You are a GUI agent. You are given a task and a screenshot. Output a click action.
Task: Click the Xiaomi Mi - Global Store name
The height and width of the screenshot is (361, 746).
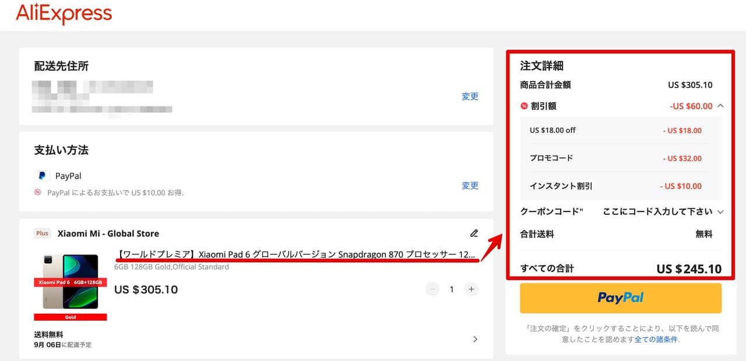108,233
